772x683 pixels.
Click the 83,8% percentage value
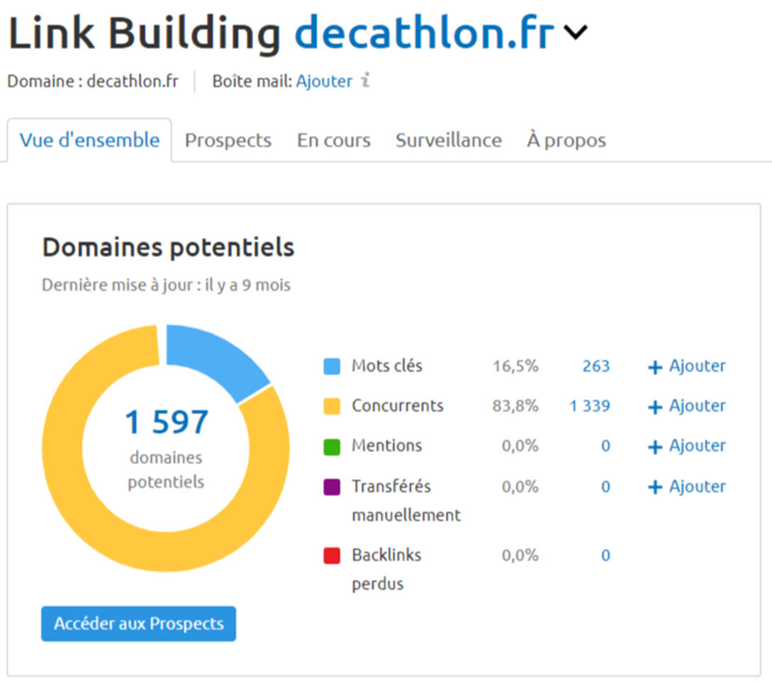coord(515,406)
